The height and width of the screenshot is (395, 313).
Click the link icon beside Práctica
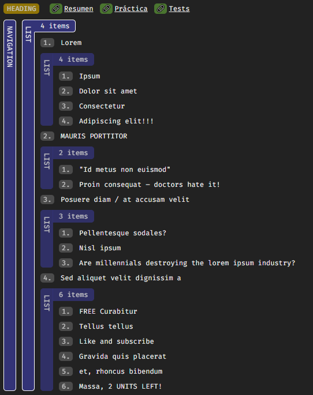(x=106, y=9)
